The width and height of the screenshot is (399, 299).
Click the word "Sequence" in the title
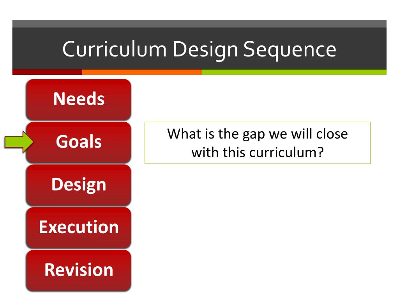click(290, 50)
